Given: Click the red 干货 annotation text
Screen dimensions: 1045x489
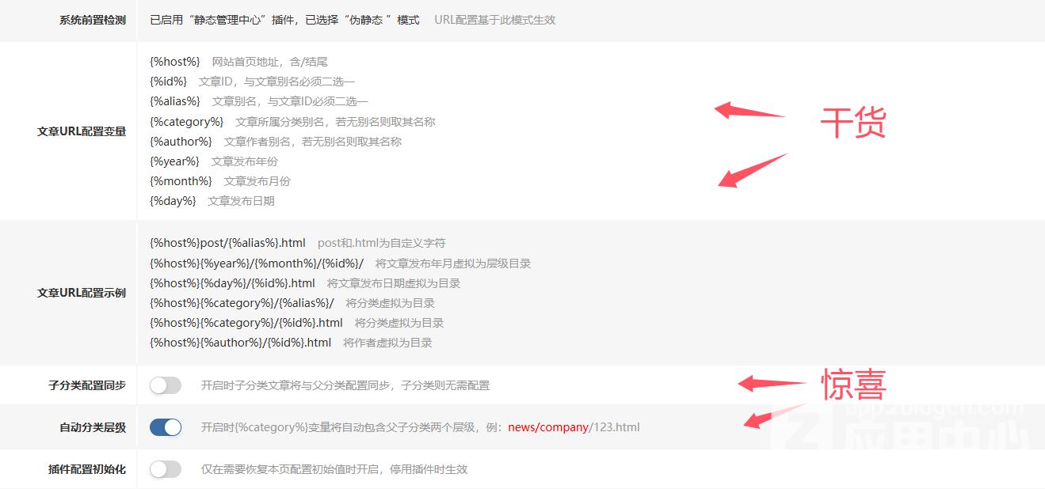Looking at the screenshot, I should click(x=852, y=123).
